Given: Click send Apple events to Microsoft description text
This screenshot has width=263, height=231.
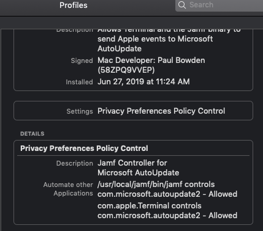Looking at the screenshot, I should (x=155, y=39).
